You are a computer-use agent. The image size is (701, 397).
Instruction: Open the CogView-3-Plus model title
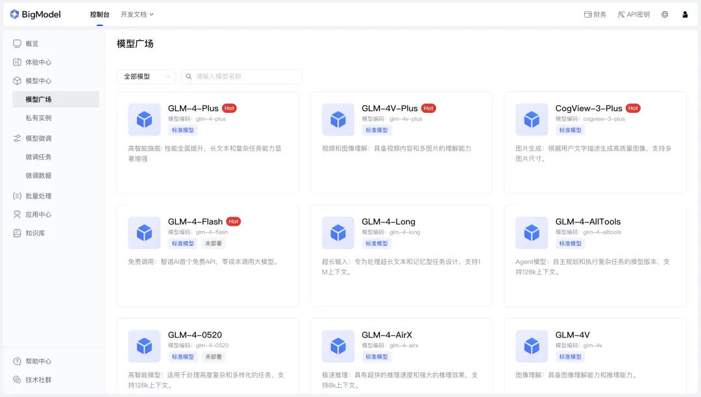(x=589, y=108)
